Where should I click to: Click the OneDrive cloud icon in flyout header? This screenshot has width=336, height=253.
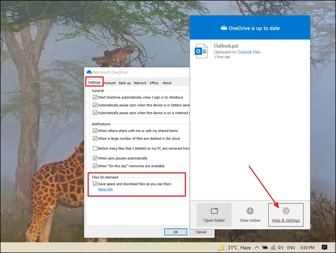point(224,28)
